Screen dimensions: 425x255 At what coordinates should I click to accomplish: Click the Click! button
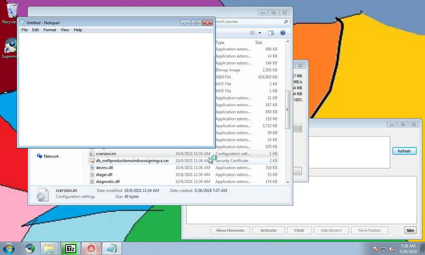[x=299, y=230]
